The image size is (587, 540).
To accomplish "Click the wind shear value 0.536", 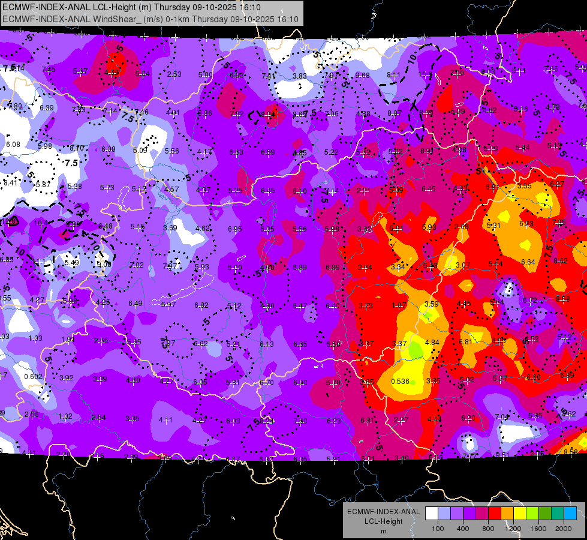I will point(400,382).
